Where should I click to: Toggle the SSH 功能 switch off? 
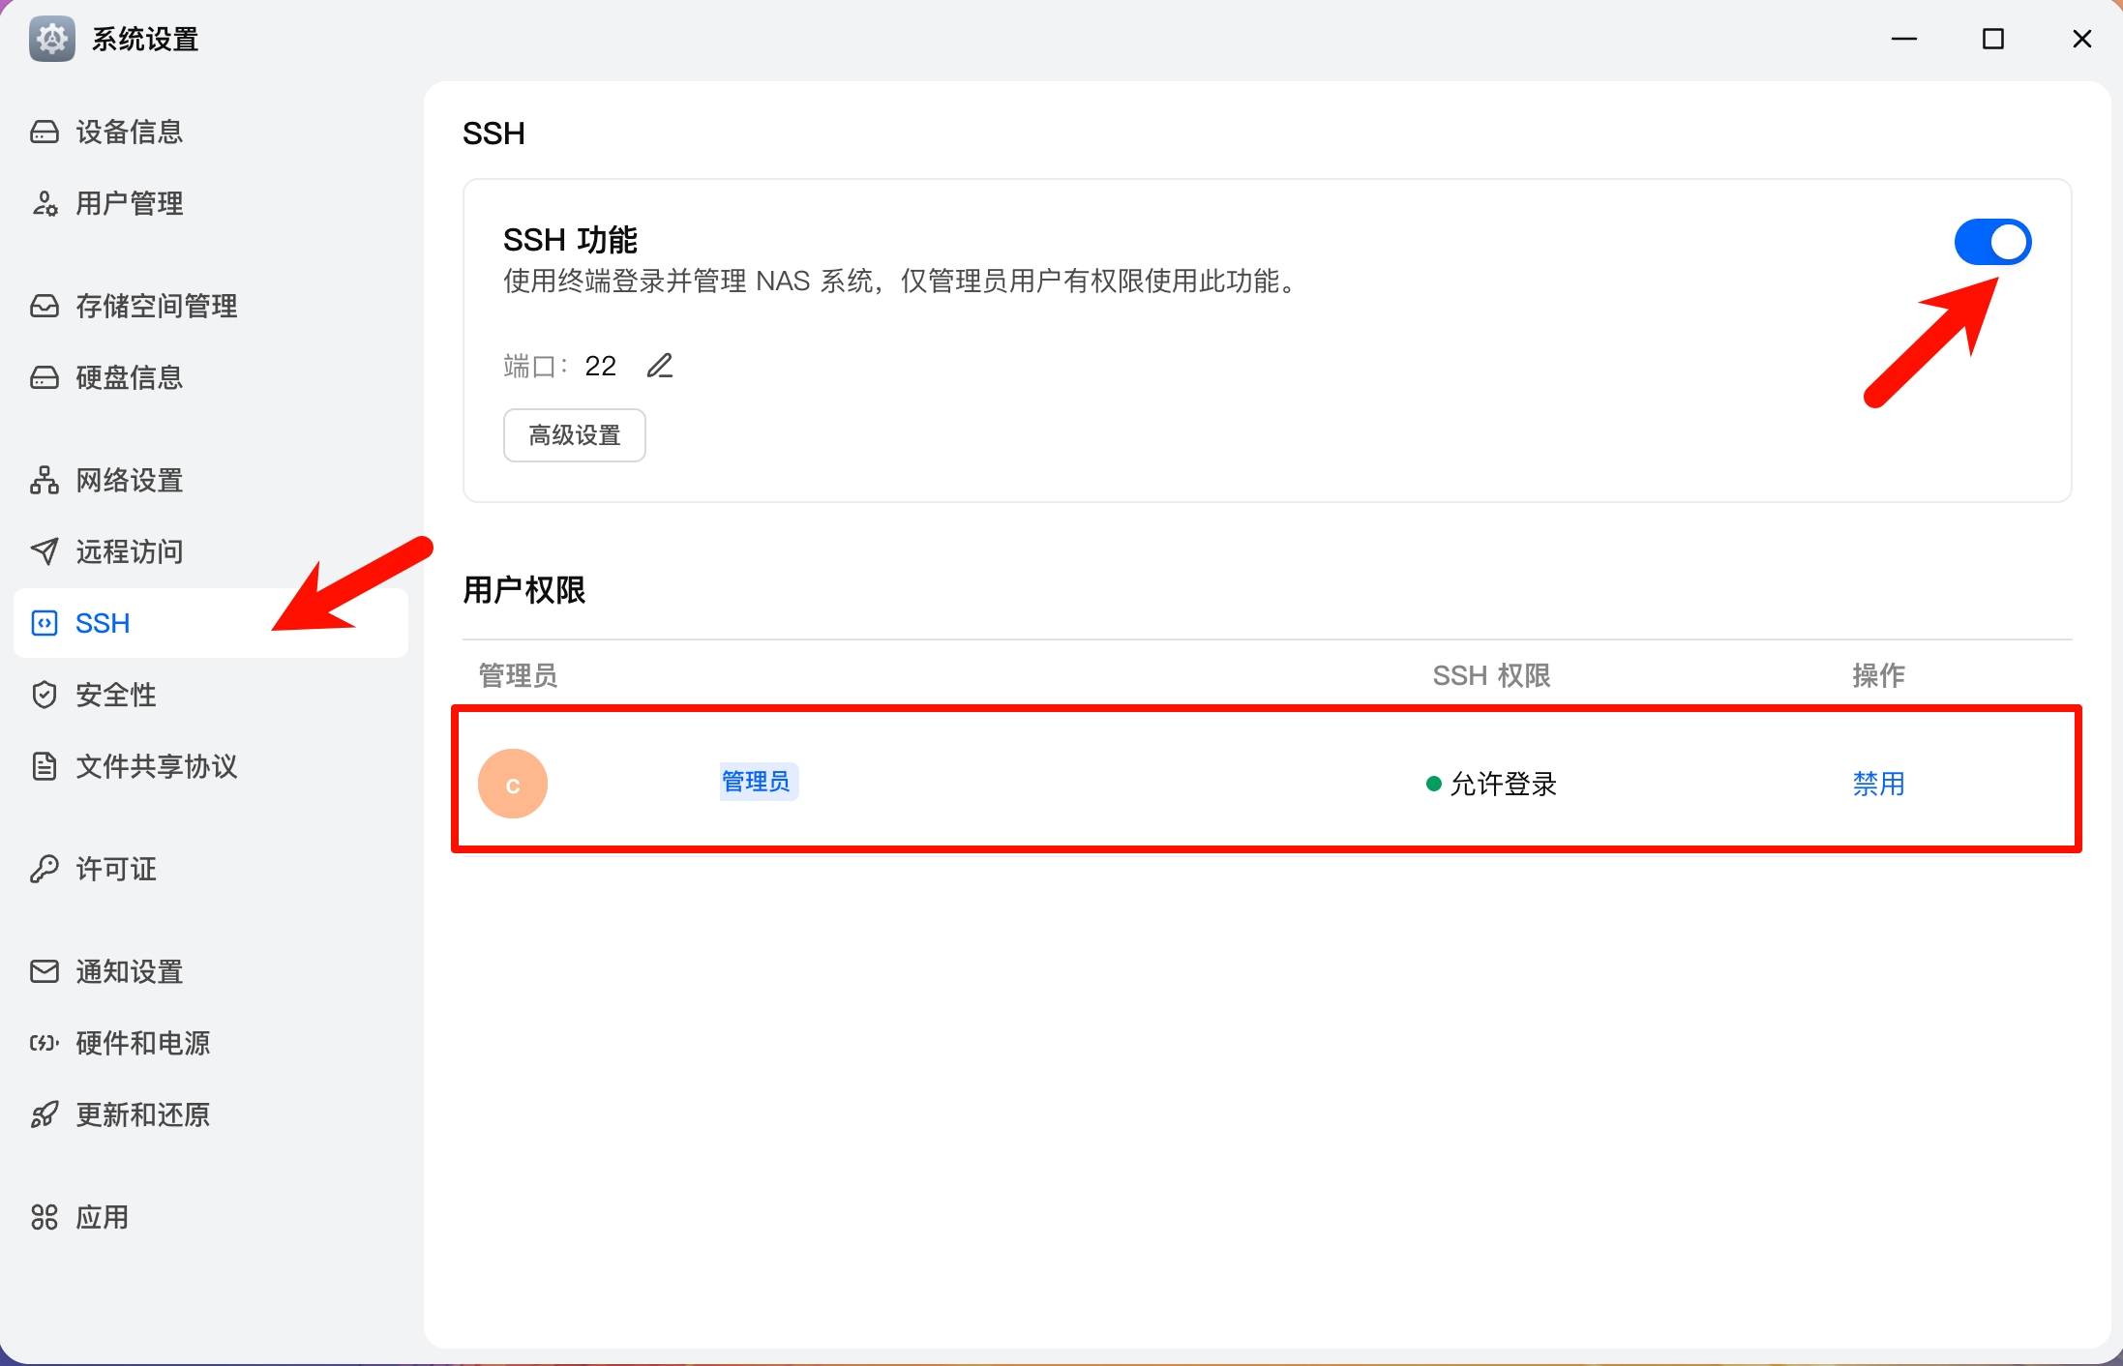(x=1991, y=242)
